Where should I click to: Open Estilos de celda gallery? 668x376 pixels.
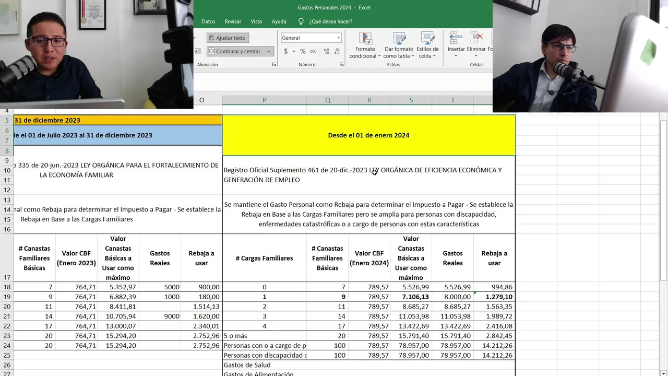pos(427,45)
